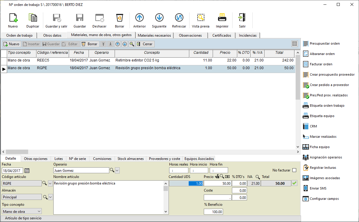Open the Tipo concepto combo box
359x222 pixels.
22,211
